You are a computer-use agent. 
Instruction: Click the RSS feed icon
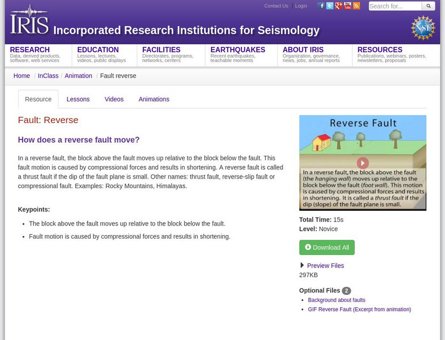coord(357,6)
